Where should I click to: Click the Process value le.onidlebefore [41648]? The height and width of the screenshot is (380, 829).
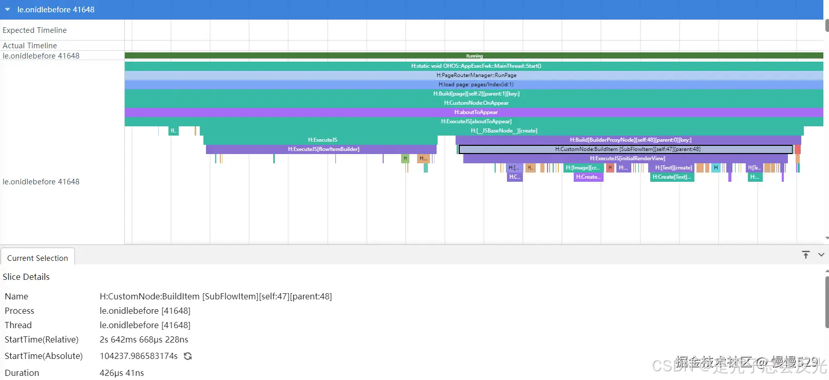click(x=145, y=311)
